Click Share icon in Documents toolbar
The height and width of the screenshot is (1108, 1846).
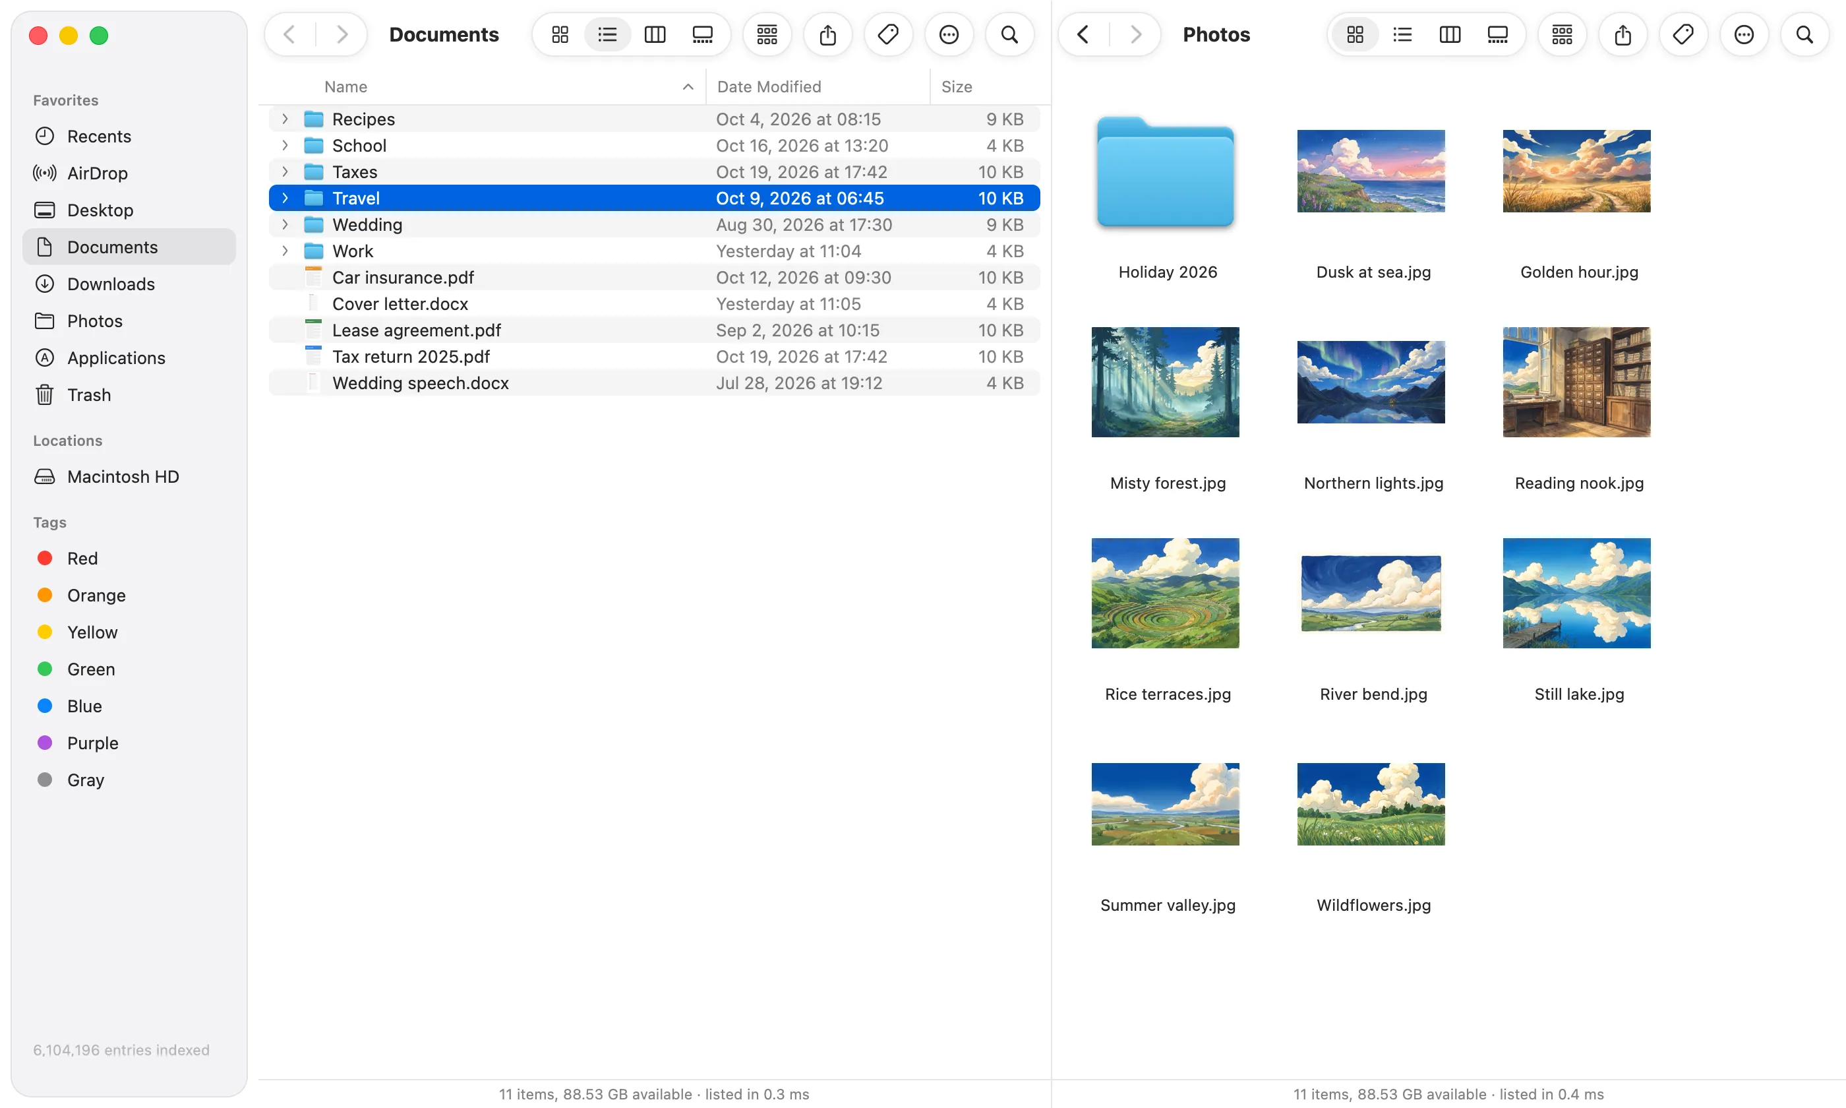pyautogui.click(x=827, y=34)
